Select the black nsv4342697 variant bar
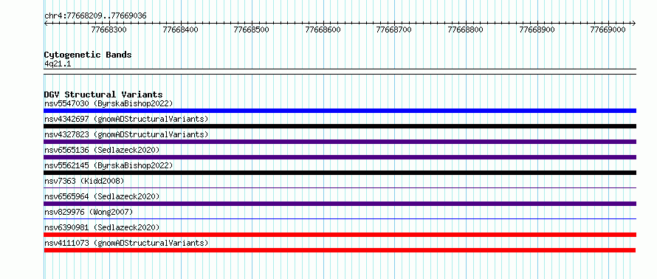 [x=340, y=126]
